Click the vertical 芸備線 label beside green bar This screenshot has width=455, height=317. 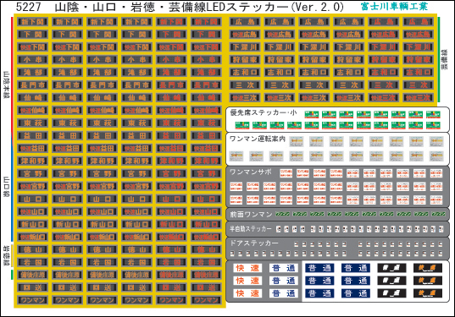click(444, 59)
